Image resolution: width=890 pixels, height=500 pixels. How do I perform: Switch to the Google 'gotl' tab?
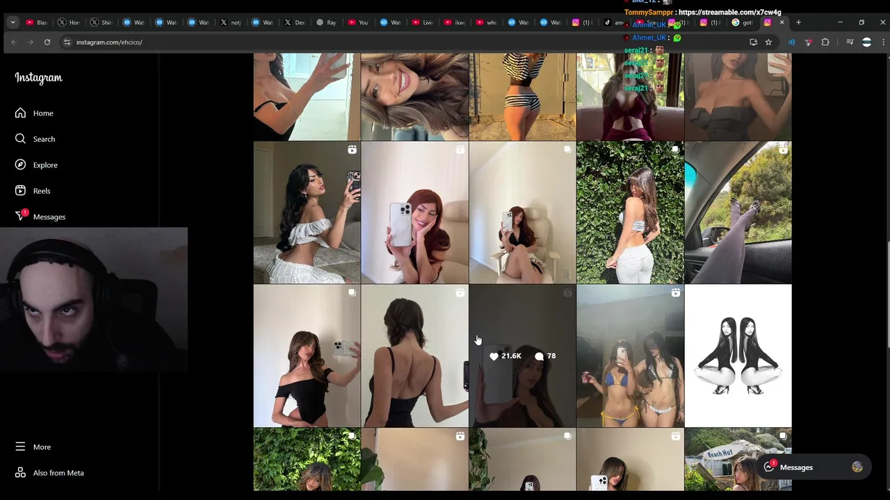click(x=743, y=22)
